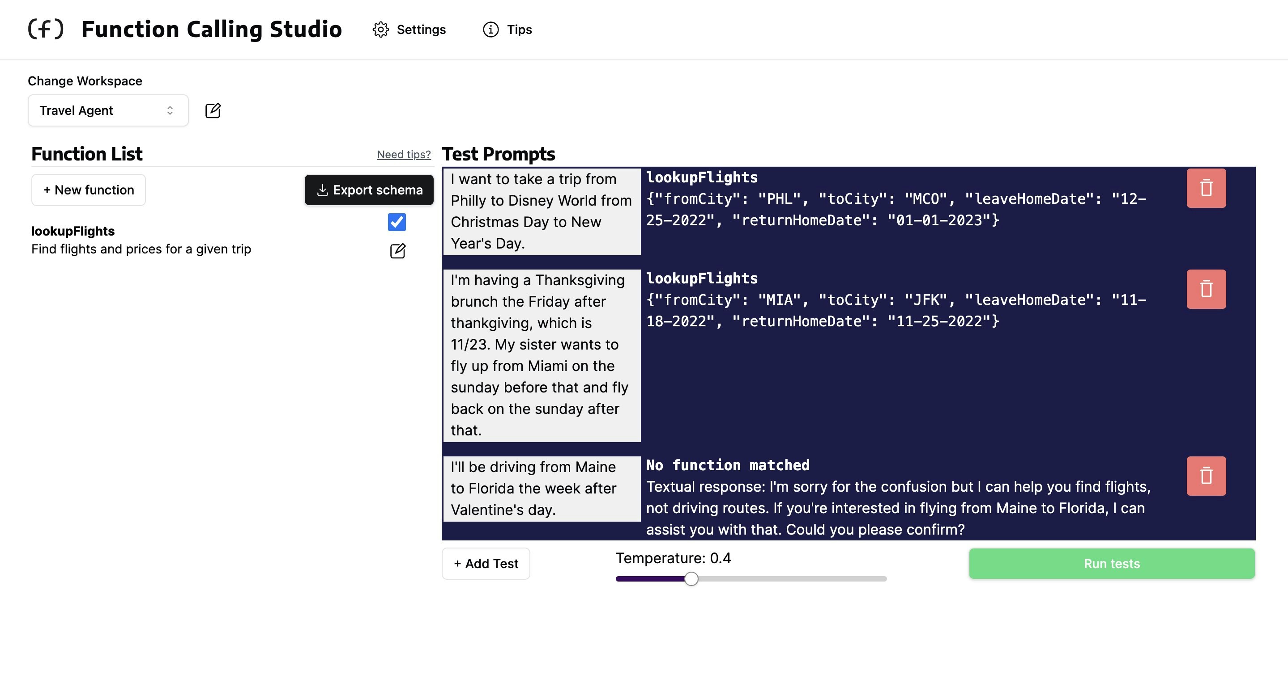The width and height of the screenshot is (1288, 700).
Task: Uncheck the lookupFlights function checkbox
Action: (x=397, y=222)
